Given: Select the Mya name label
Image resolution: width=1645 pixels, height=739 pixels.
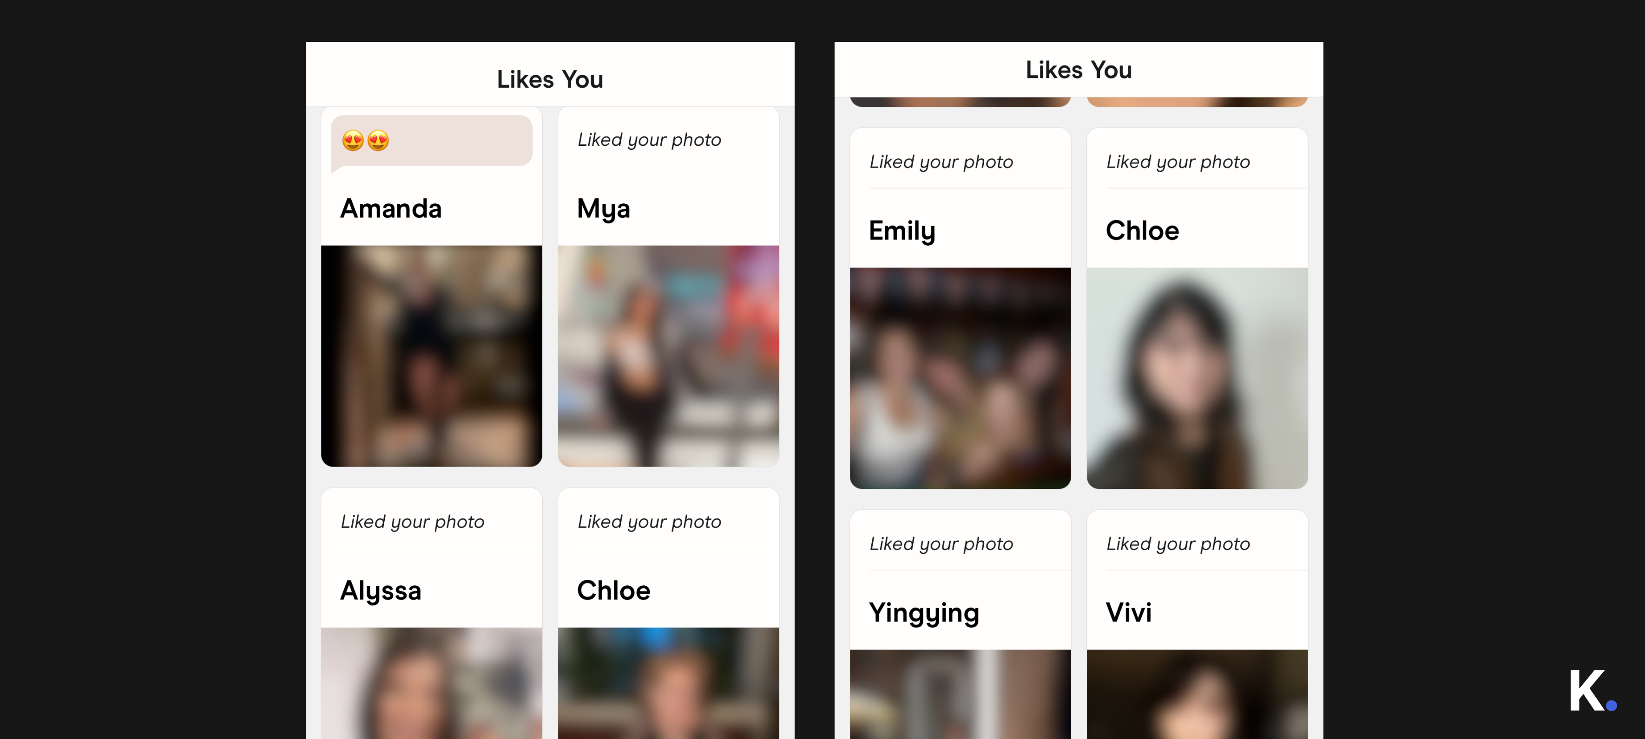Looking at the screenshot, I should (604, 210).
